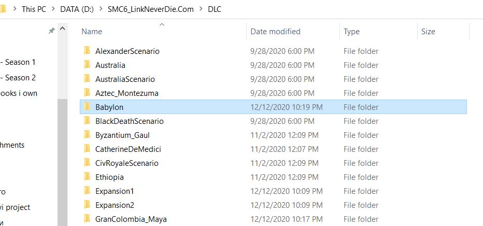
Task: Click the Australia folder icon
Action: 87,65
